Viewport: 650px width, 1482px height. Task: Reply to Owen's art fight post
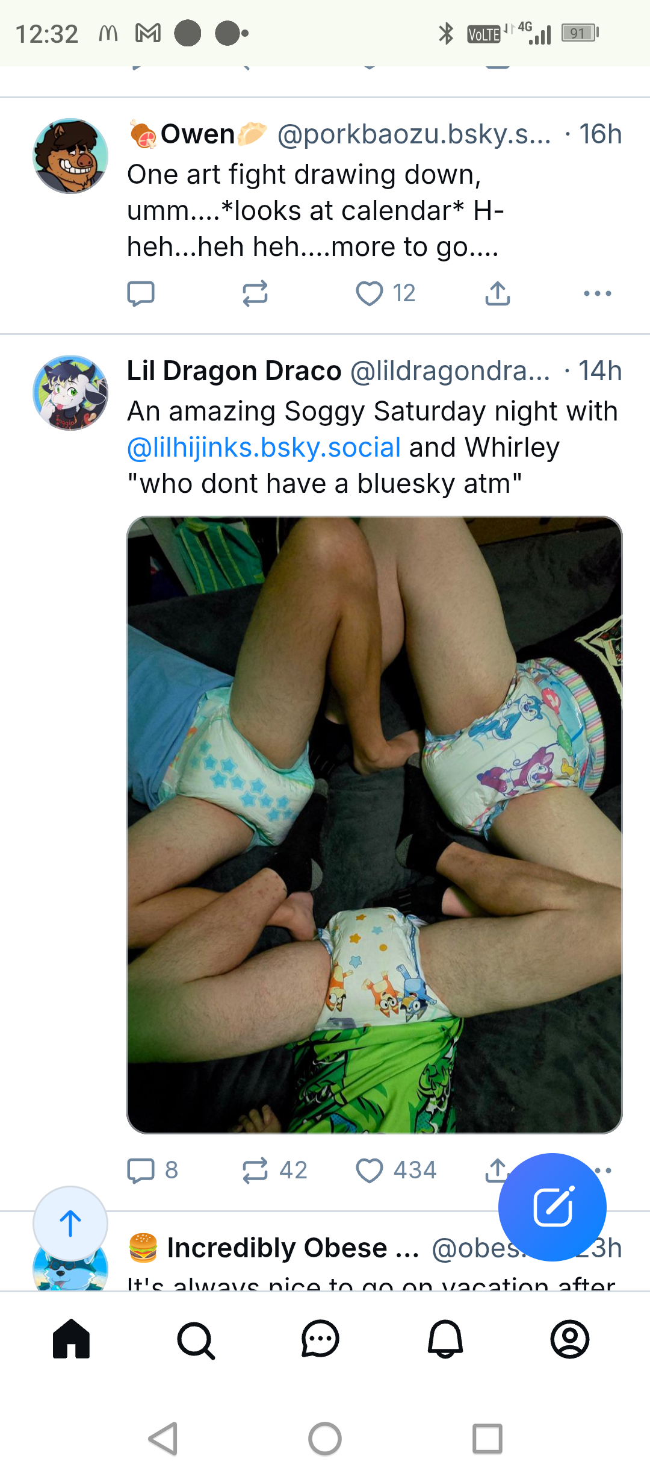(141, 293)
